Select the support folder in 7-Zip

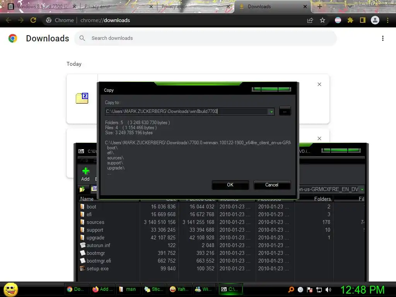(95, 230)
